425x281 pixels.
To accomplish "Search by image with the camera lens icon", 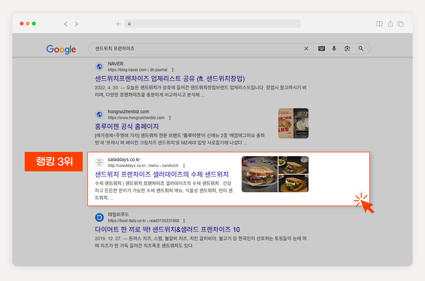I will click(347, 48).
